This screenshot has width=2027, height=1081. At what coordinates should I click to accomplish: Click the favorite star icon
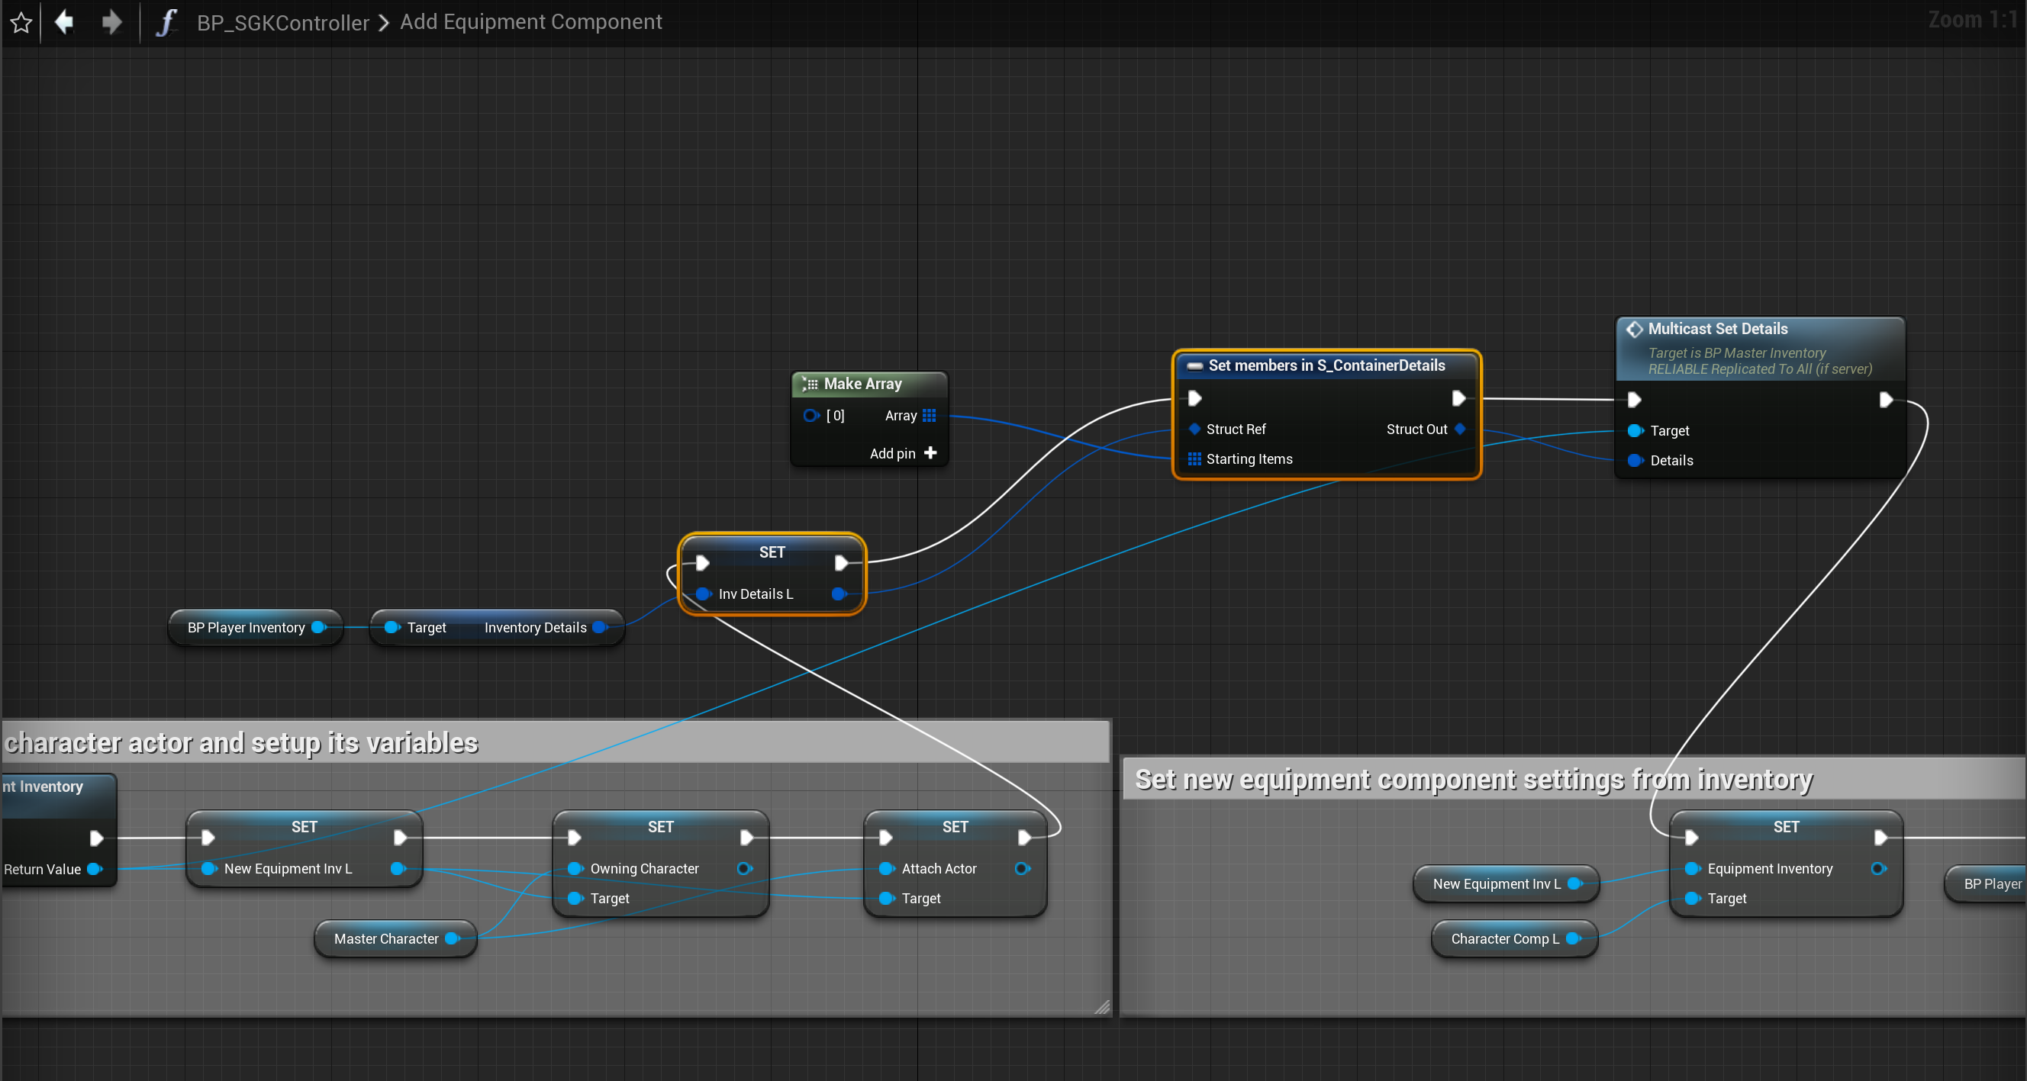(x=21, y=22)
